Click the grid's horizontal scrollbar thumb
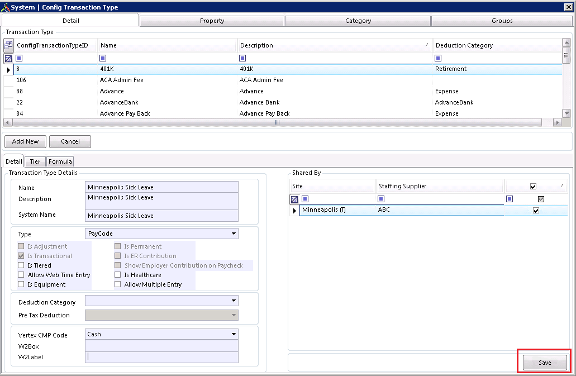The height and width of the screenshot is (376, 576). pyautogui.click(x=277, y=122)
